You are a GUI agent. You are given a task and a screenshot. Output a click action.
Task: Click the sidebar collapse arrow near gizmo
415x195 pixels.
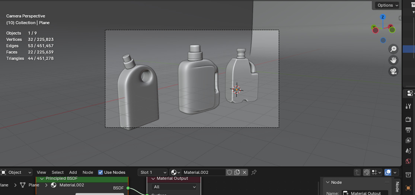(400, 18)
